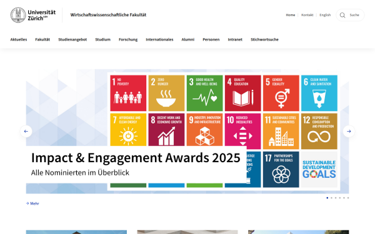Click the Quality Education goal 4 tile
The width and height of the screenshot is (375, 234).
242,93
